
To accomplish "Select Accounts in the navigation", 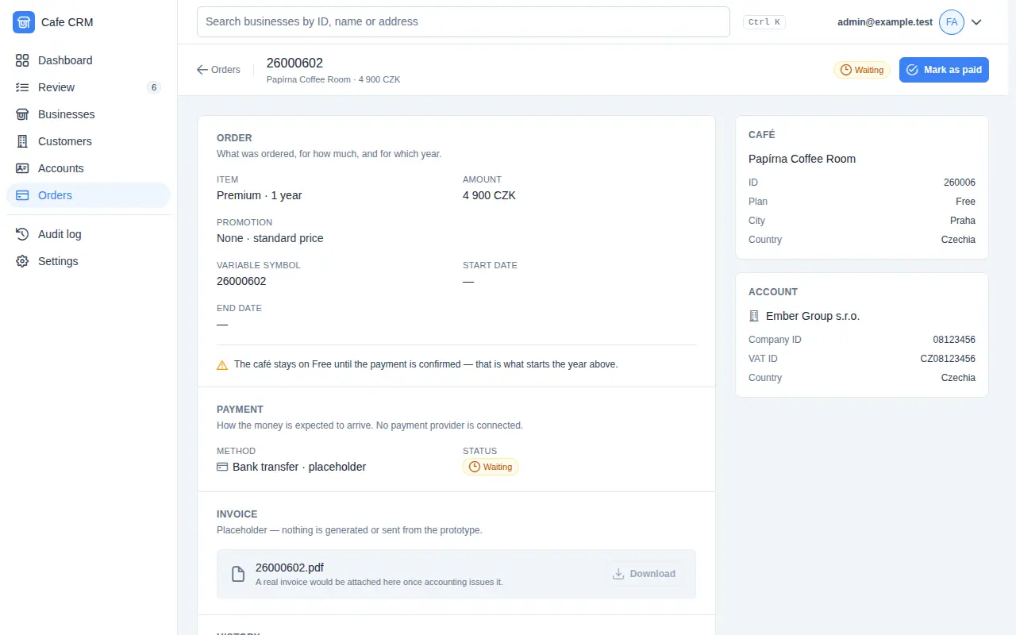I will [x=88, y=168].
